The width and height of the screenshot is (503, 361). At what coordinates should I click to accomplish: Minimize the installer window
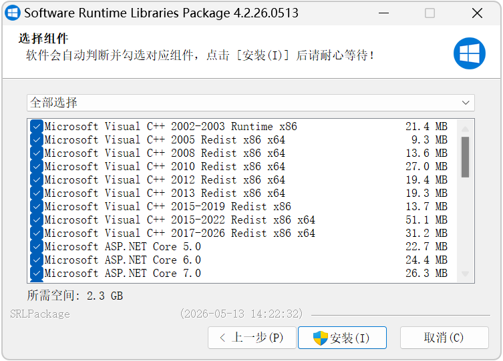click(x=383, y=13)
